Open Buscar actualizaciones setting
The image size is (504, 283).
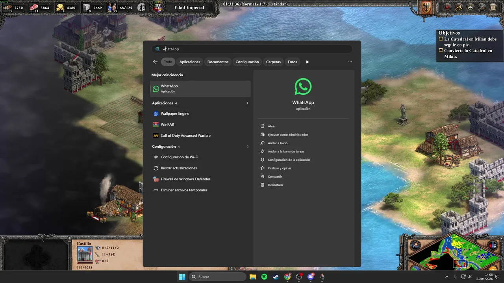pyautogui.click(x=200, y=168)
